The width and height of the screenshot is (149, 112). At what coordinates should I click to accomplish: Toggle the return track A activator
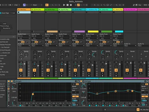coord(127,70)
